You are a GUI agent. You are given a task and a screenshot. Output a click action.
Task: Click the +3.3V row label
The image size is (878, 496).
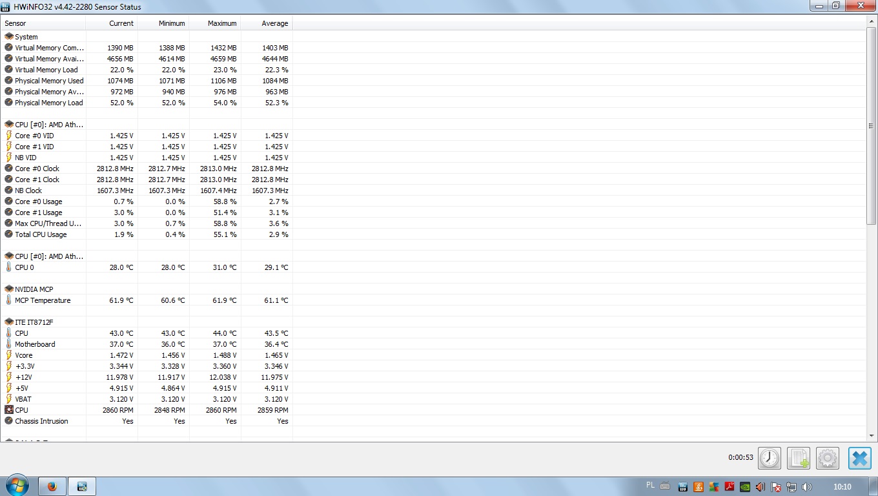[25, 366]
